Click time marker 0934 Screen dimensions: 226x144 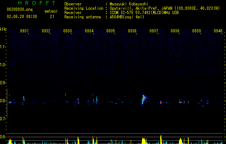tap(89, 31)
